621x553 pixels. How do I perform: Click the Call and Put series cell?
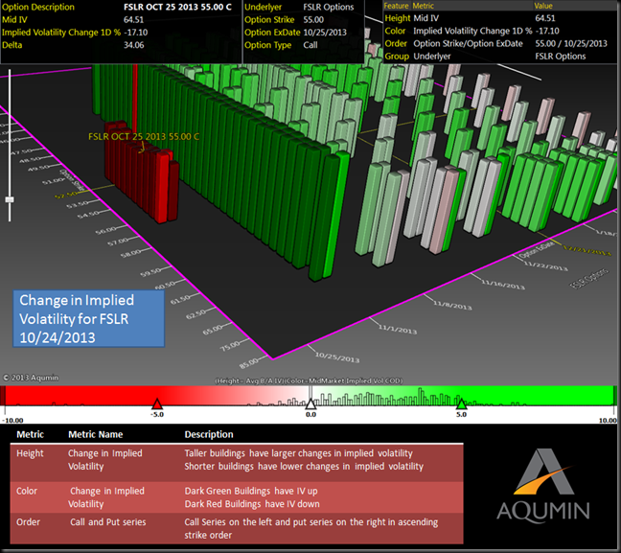point(107,522)
